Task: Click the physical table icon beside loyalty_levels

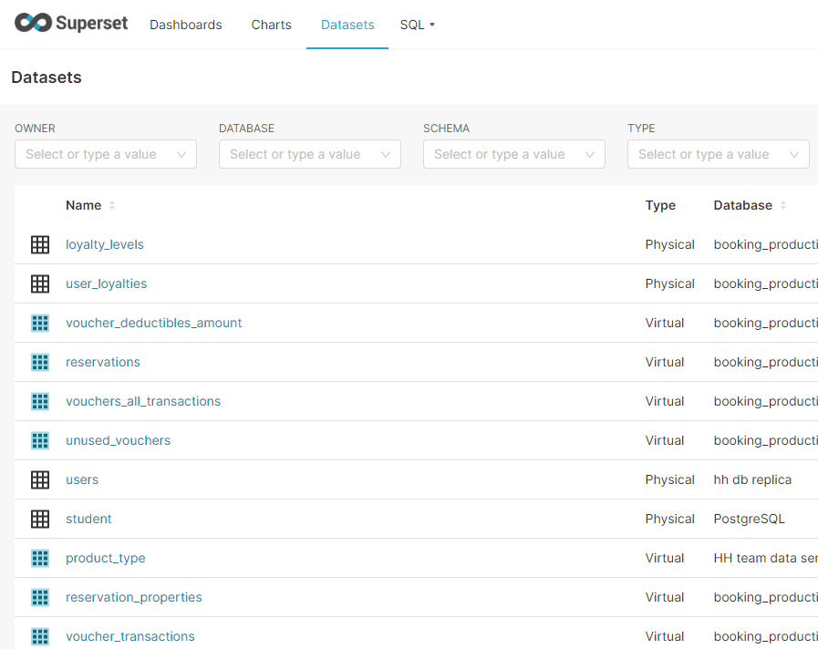Action: pos(40,244)
